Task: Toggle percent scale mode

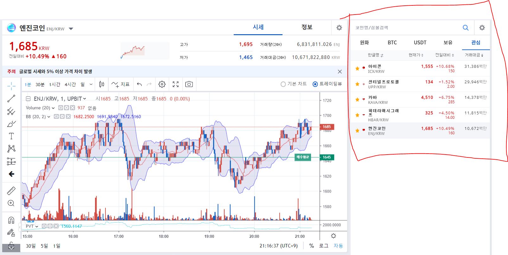Action: 312,246
